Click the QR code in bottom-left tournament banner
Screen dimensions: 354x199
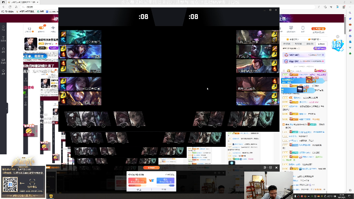point(10,185)
